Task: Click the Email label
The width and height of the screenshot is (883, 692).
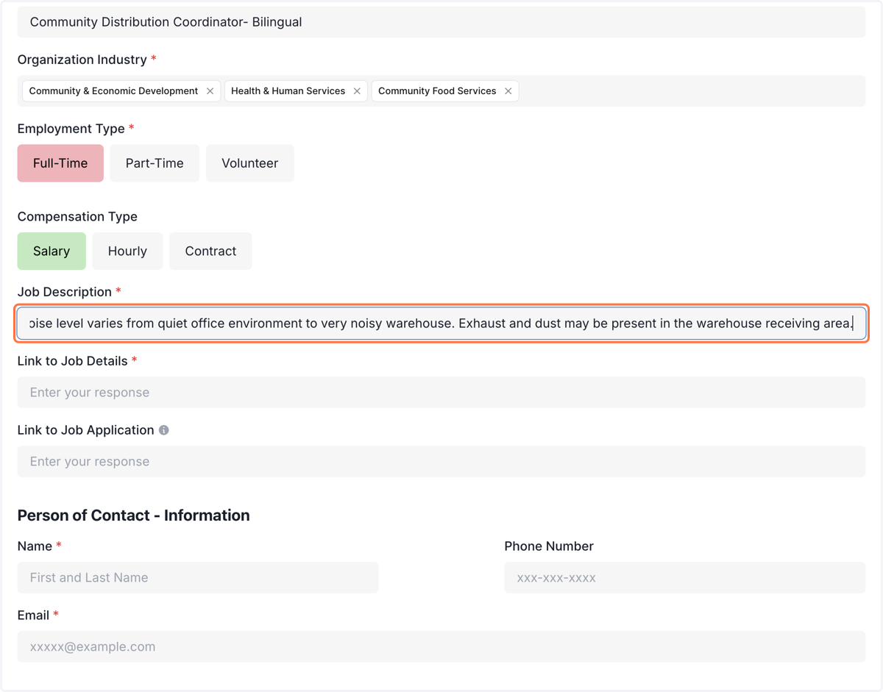Action: tap(33, 616)
